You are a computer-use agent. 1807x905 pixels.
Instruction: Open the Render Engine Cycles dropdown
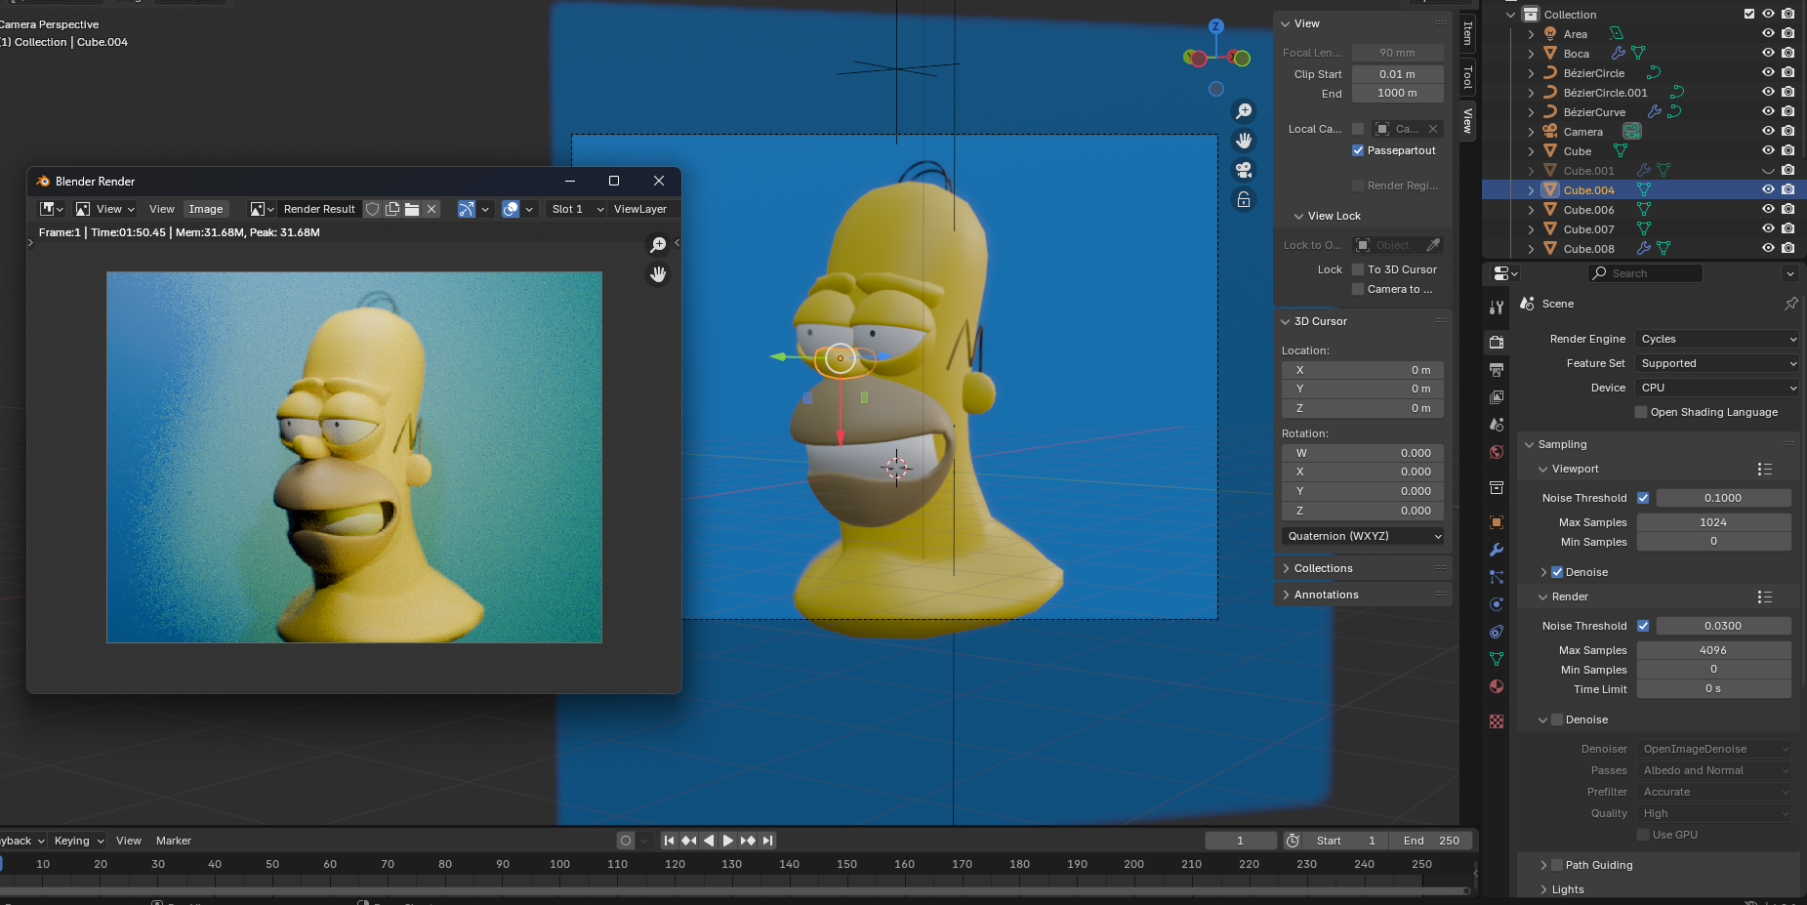pos(1717,339)
